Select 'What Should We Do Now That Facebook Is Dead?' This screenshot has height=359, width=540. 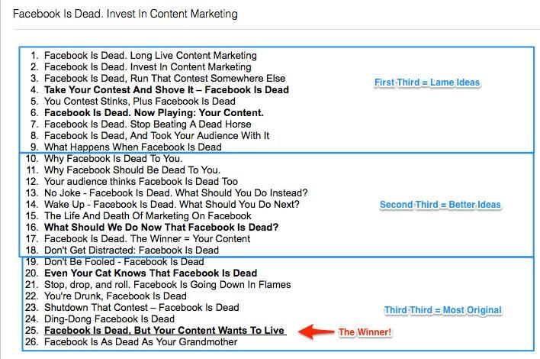[161, 227]
